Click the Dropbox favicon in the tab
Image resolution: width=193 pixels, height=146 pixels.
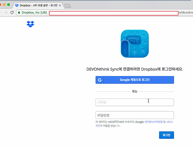click(17, 5)
